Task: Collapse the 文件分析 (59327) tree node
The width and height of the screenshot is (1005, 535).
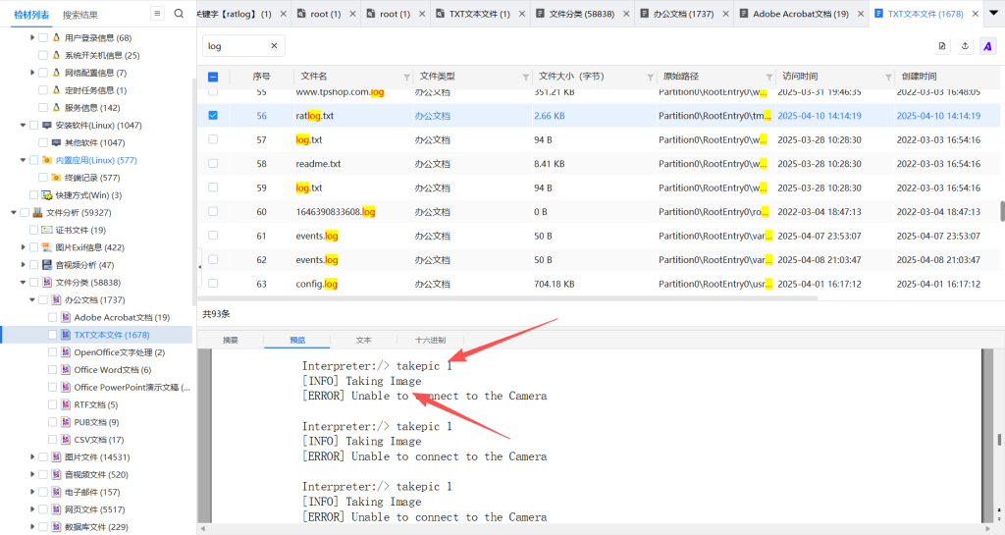Action: tap(14, 212)
